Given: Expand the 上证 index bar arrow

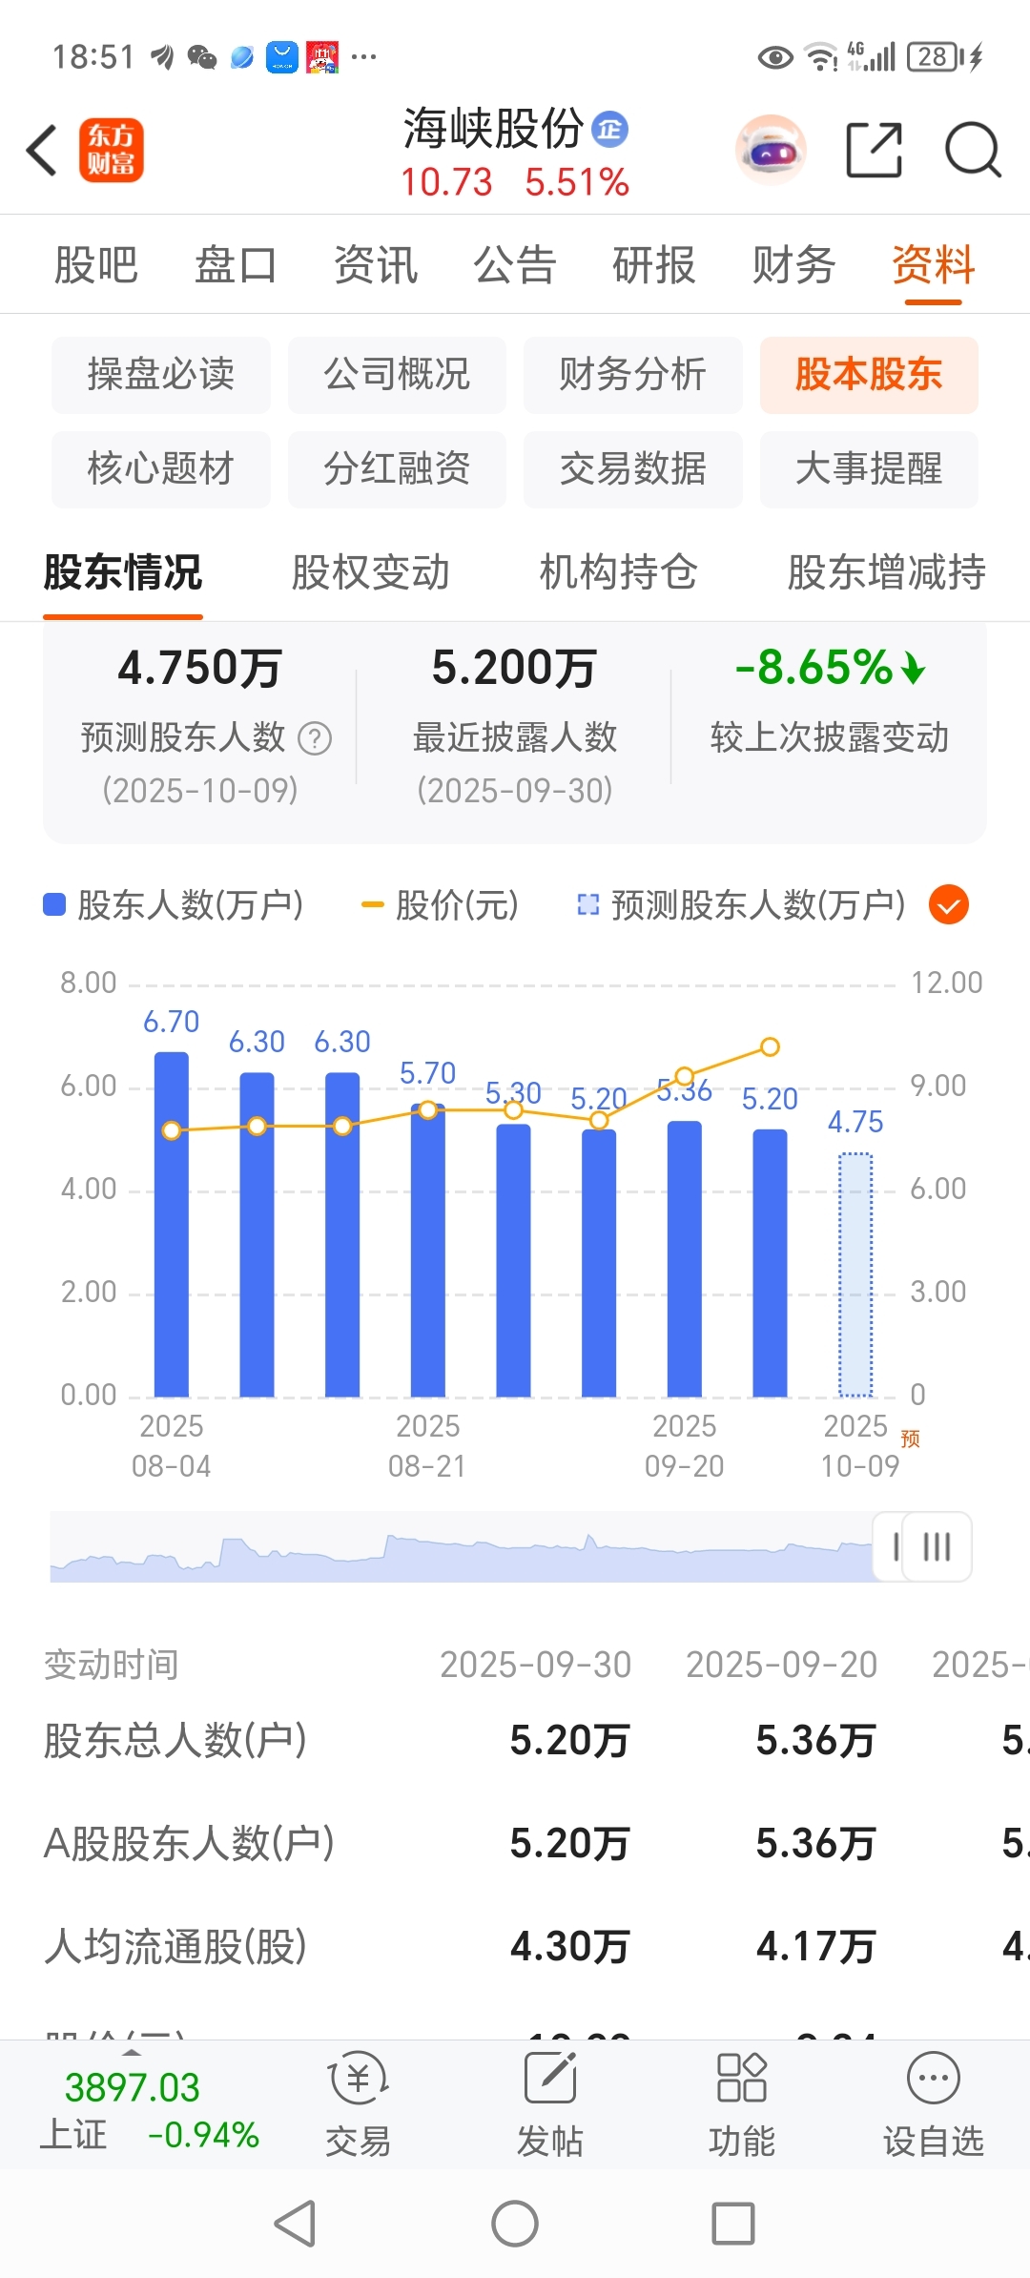Looking at the screenshot, I should pos(133,2052).
